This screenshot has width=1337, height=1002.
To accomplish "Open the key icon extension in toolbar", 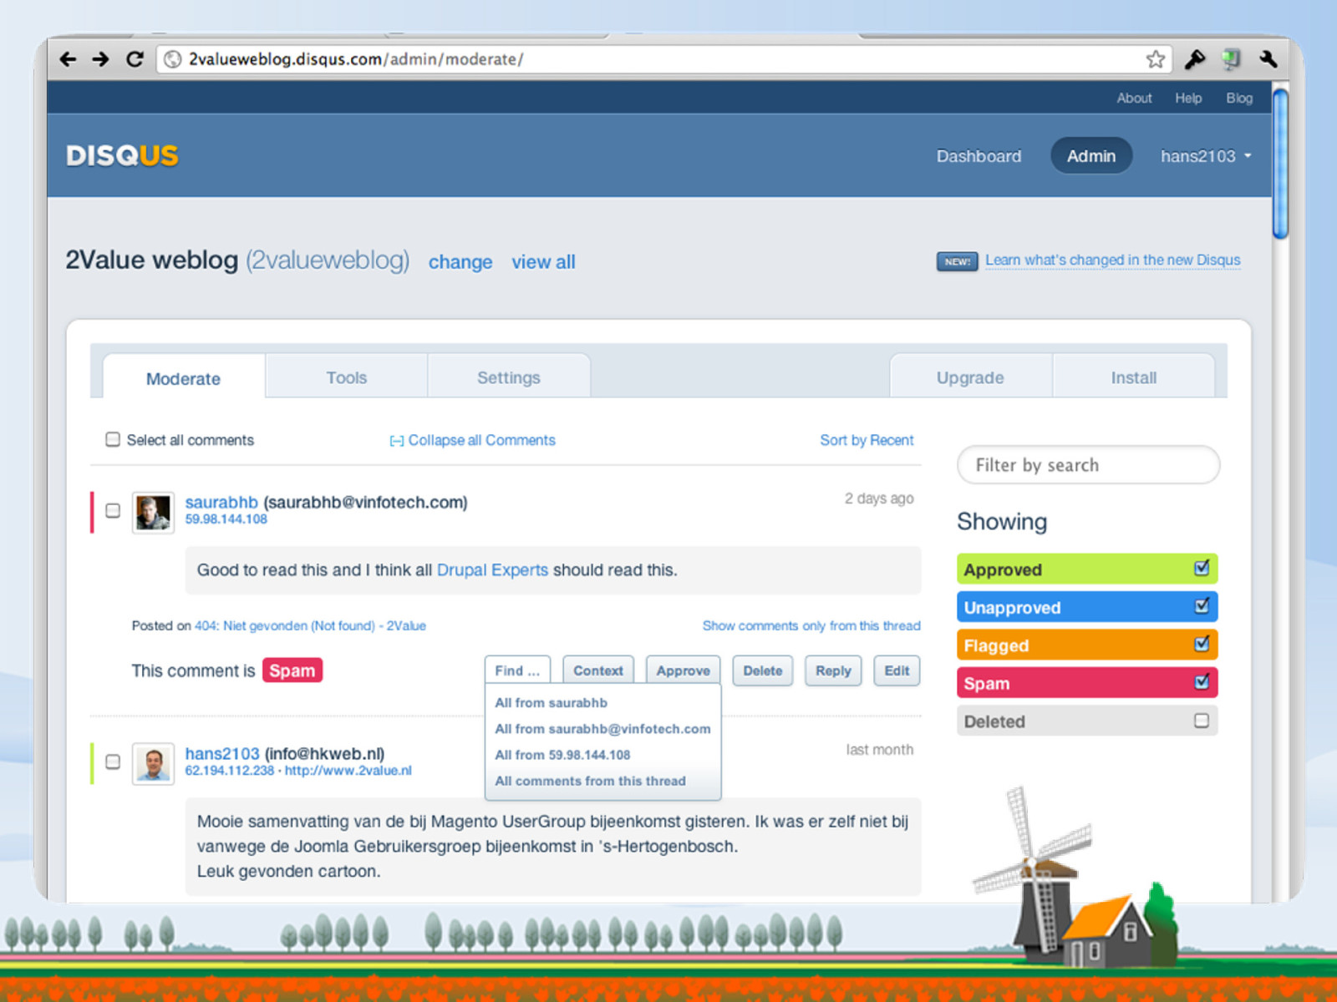I will point(1195,58).
